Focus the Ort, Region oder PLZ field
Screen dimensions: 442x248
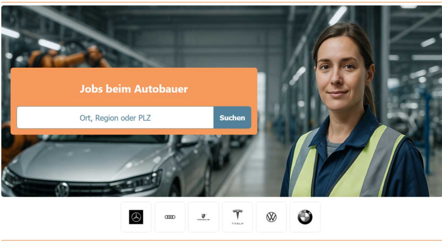pyautogui.click(x=115, y=117)
